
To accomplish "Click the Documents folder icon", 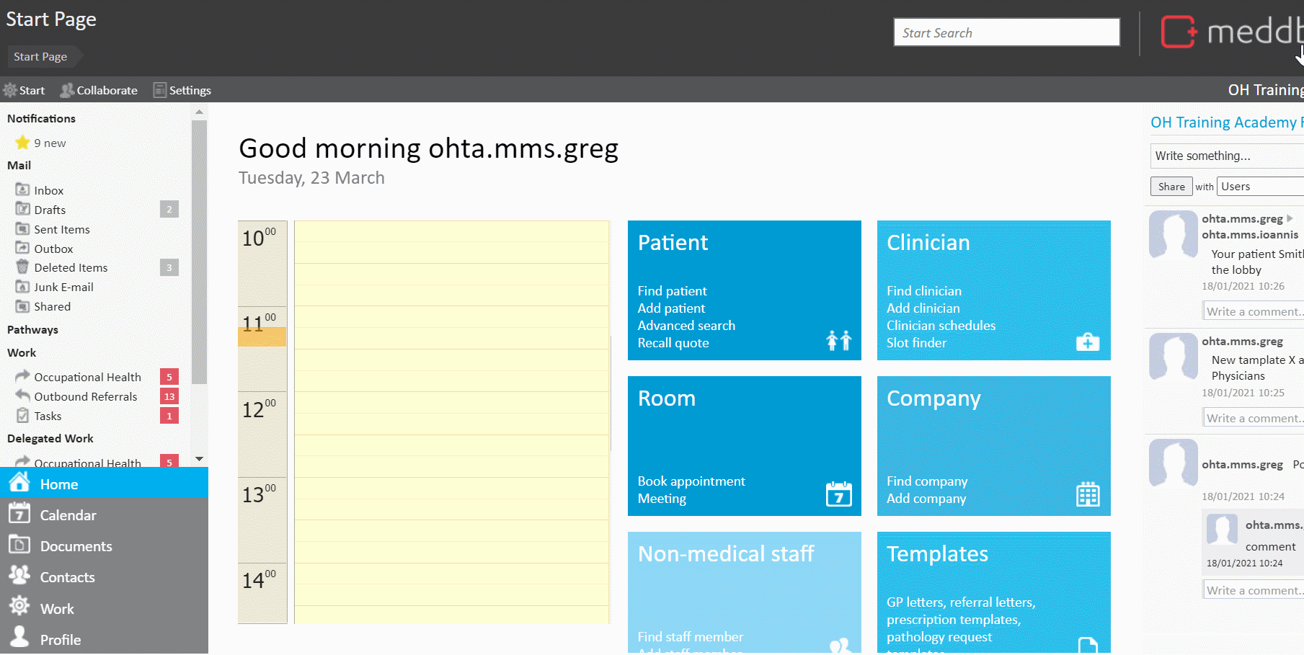I will (19, 545).
